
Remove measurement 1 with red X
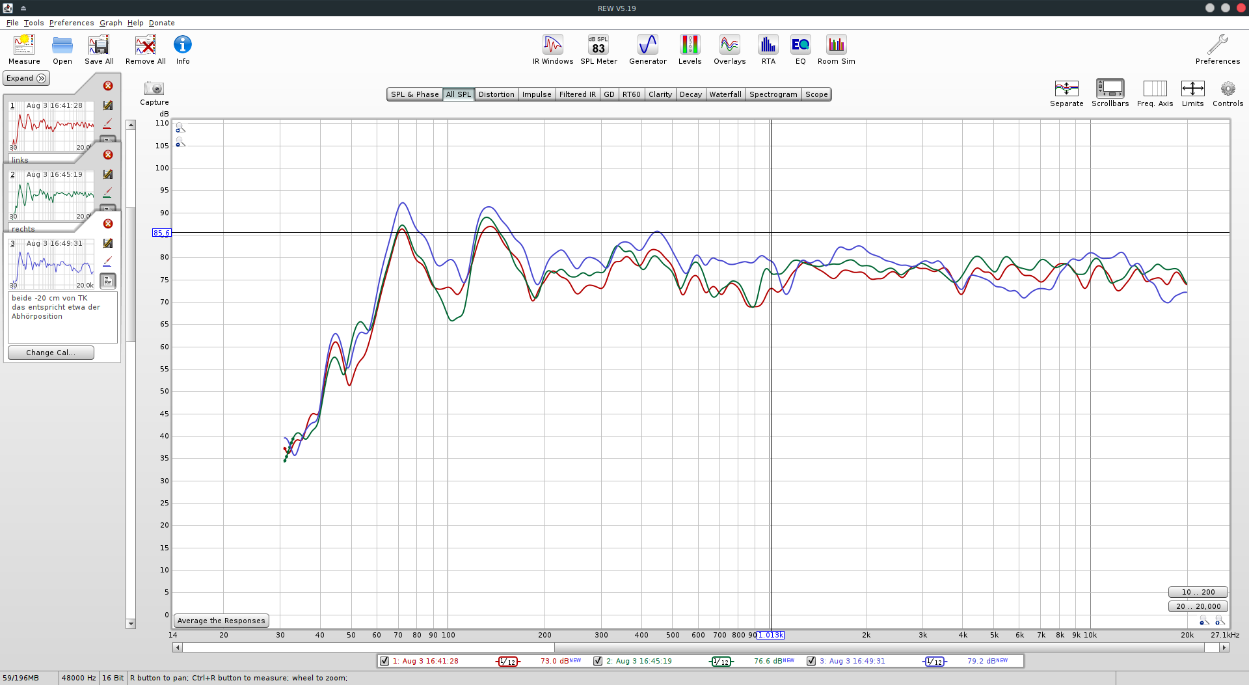[x=108, y=86]
